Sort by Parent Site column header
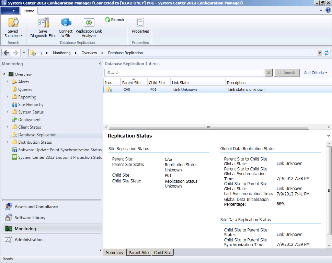 (134, 82)
